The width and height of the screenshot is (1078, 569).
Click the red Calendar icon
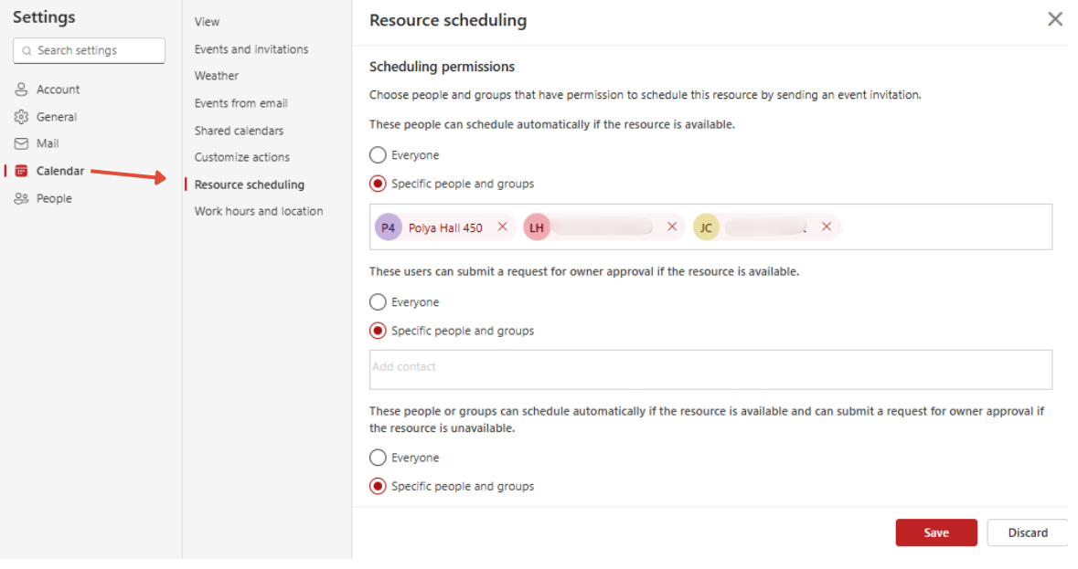point(21,172)
